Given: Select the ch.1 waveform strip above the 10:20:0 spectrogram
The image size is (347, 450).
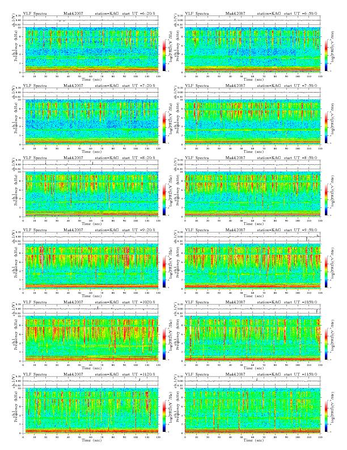Looking at the screenshot, I should click(x=91, y=309).
